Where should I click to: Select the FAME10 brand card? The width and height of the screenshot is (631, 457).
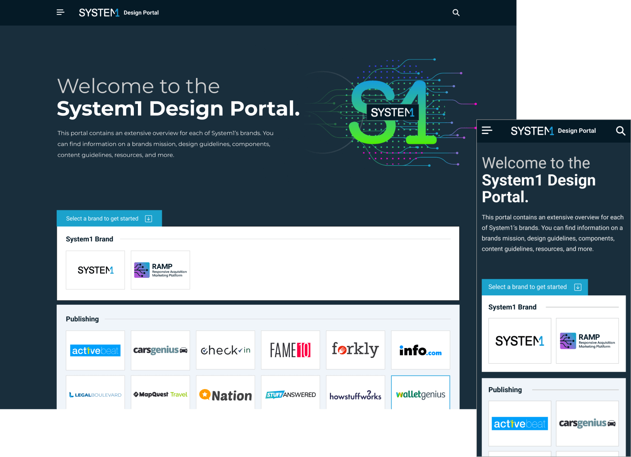[290, 350]
